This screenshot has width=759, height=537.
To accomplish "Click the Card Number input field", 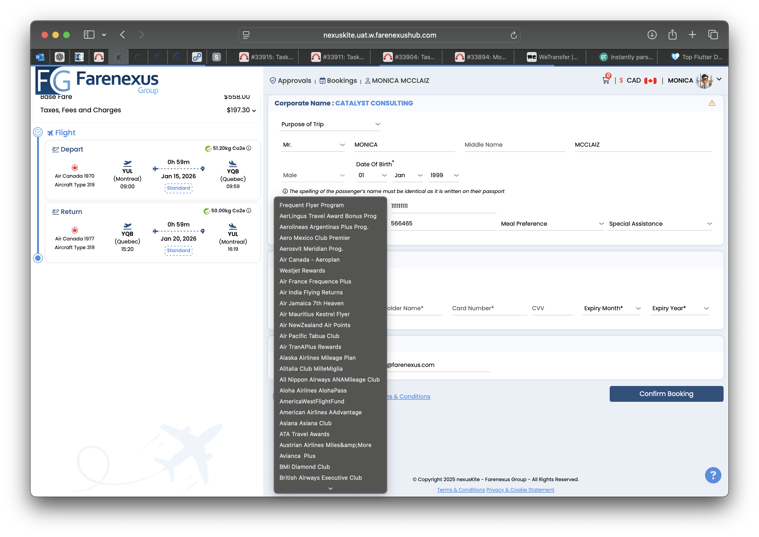I will tap(489, 309).
